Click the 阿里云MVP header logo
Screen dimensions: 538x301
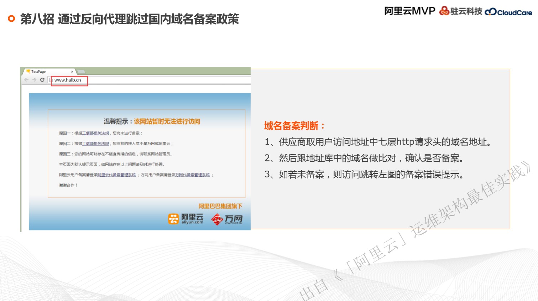tap(410, 11)
